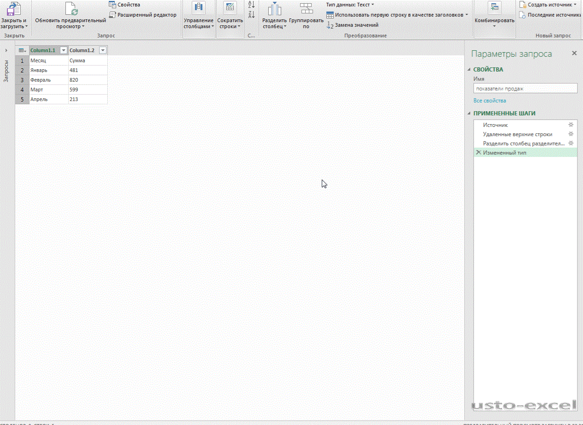Collapse the ПРИМЕНЕННЫЕ ШАГИ section
Image resolution: width=583 pixels, height=425 pixels.
coord(469,114)
